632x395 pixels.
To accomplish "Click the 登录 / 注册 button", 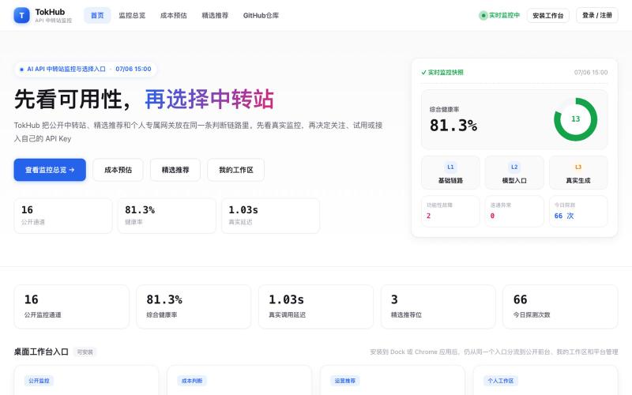I will click(x=597, y=15).
